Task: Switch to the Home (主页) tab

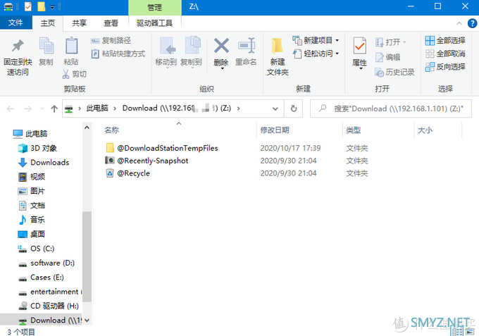Action: [48, 23]
